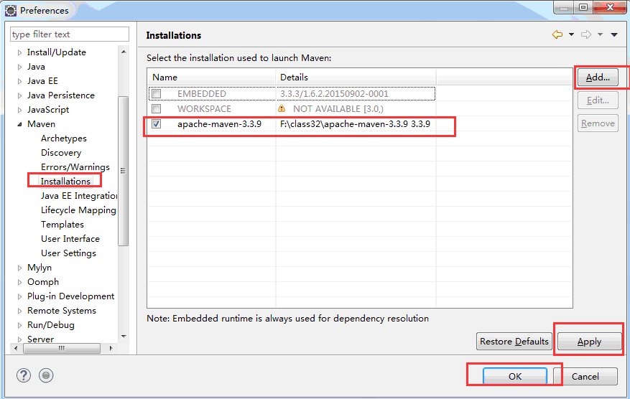Select Archetypes under Maven

coord(63,139)
